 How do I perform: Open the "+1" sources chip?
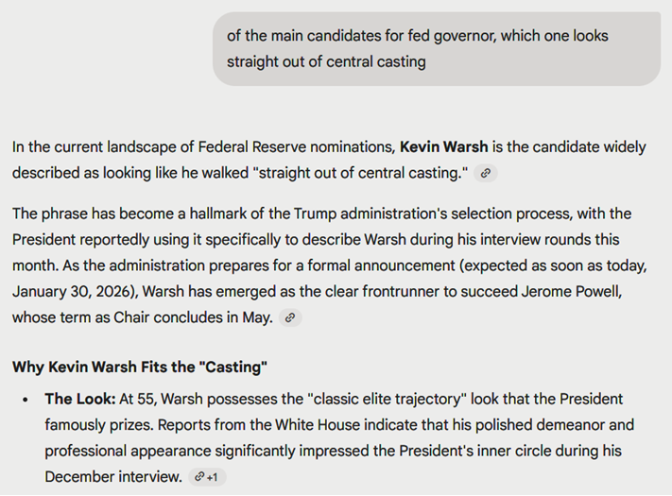pyautogui.click(x=206, y=477)
